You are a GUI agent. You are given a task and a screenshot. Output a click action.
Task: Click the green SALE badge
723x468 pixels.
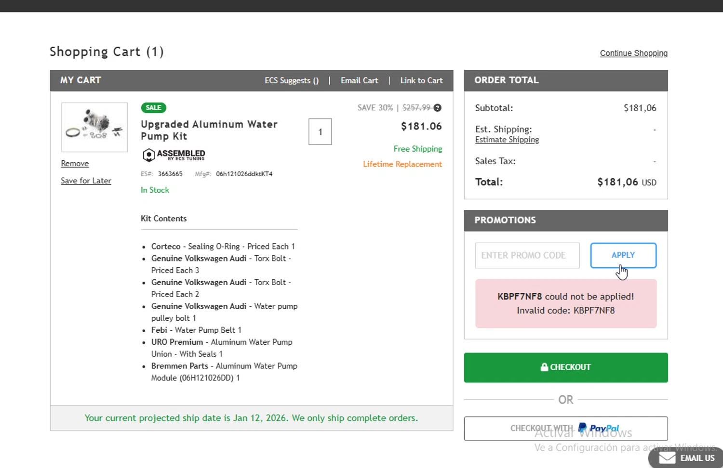(153, 108)
